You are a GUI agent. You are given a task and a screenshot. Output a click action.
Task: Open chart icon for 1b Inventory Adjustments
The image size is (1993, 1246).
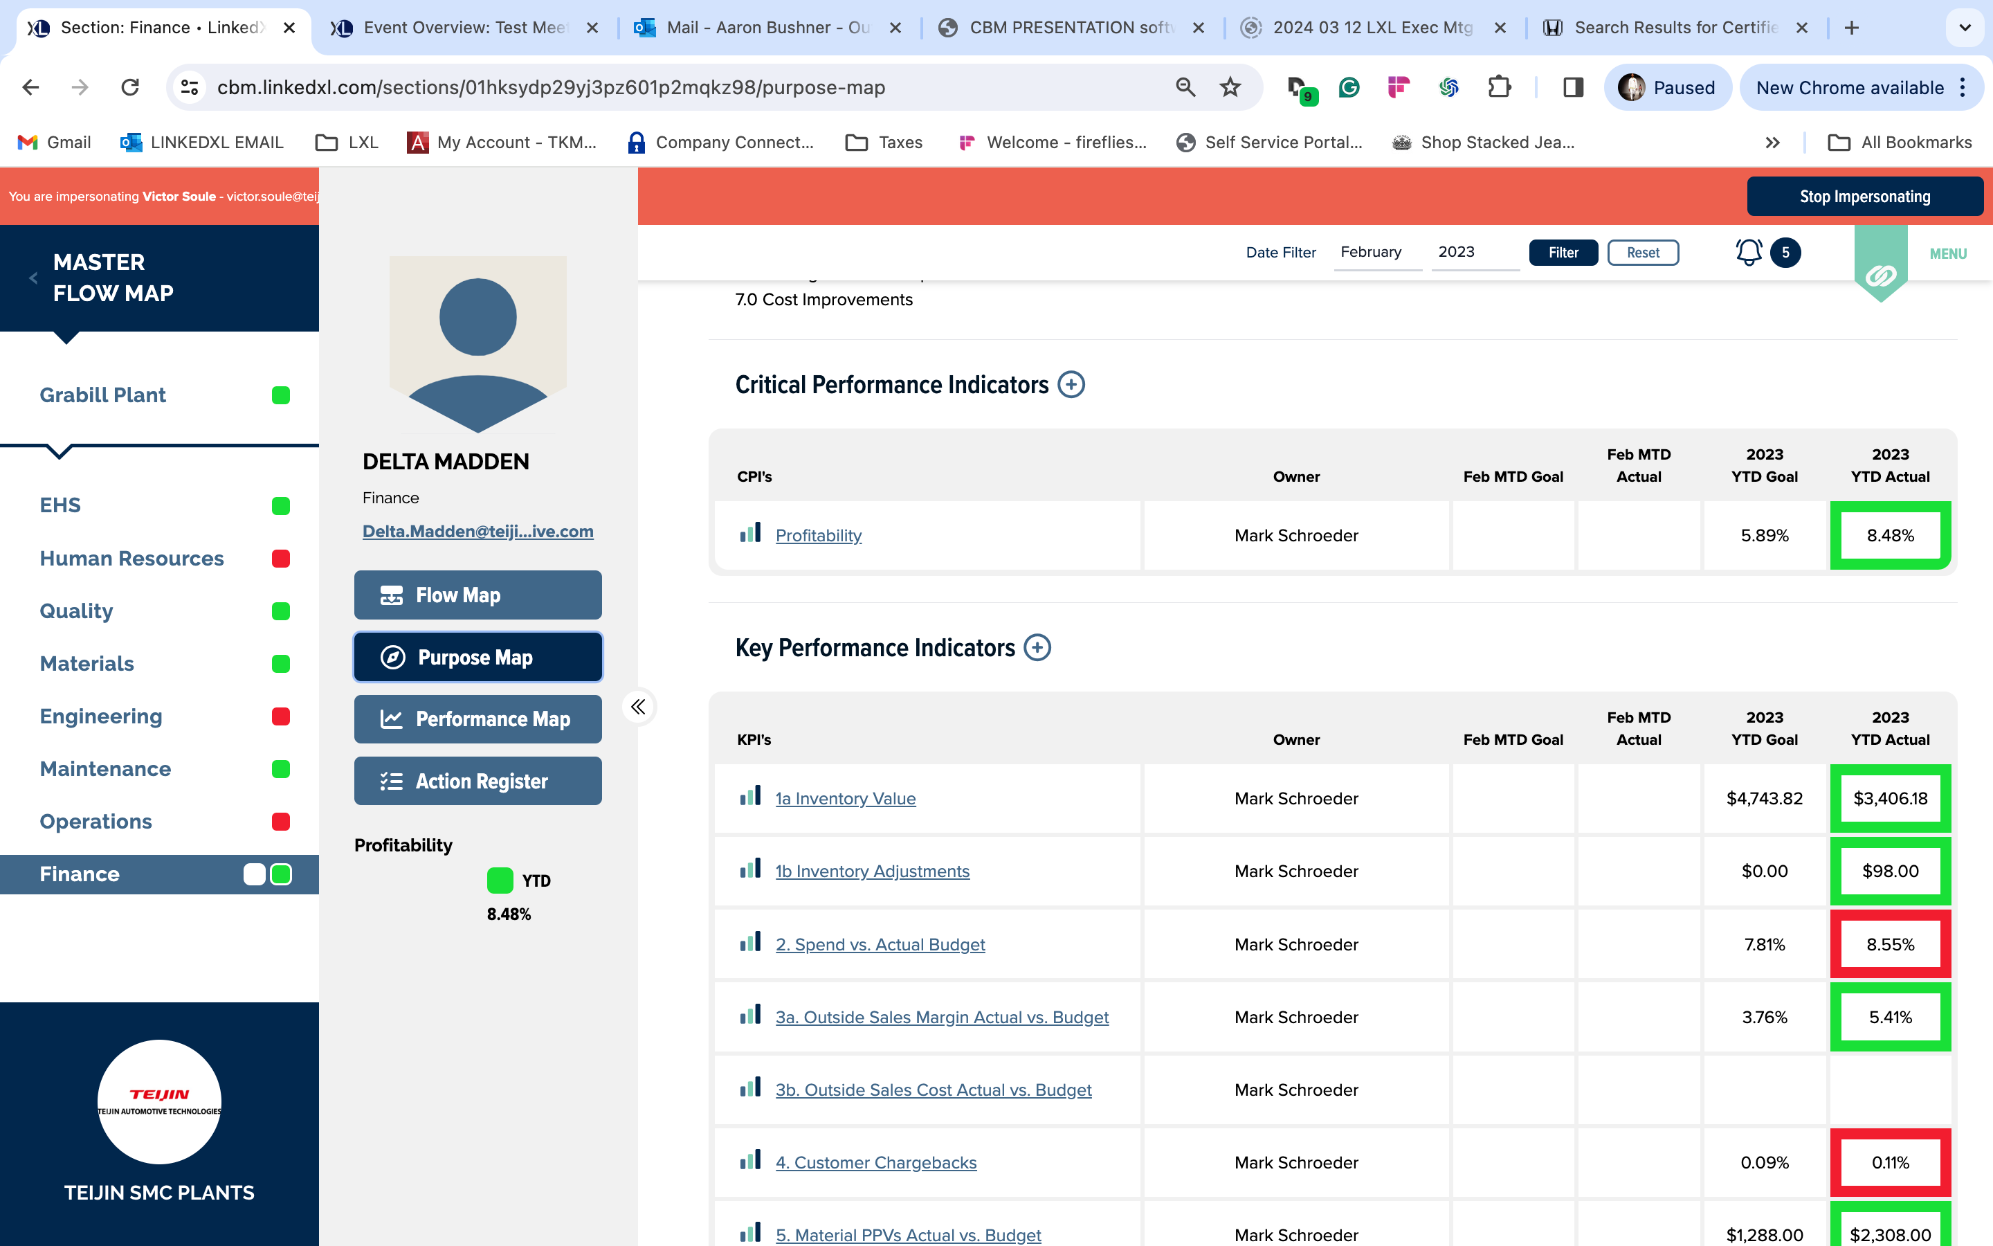[x=750, y=869]
